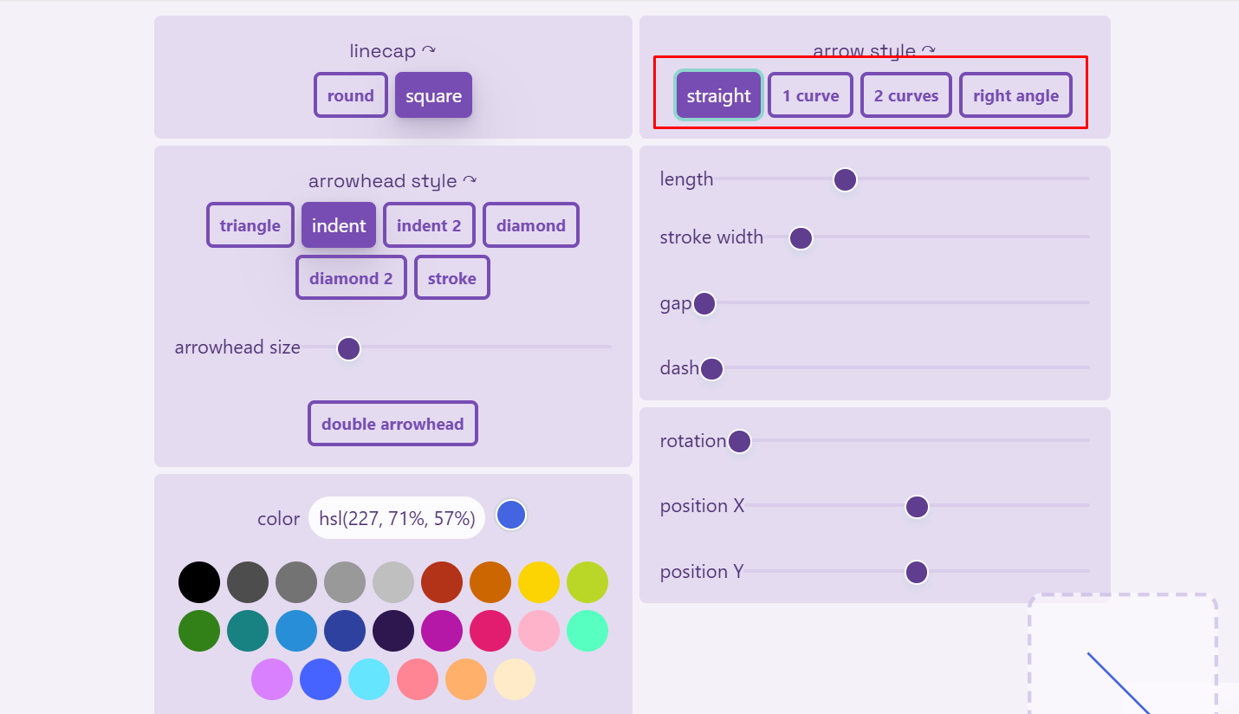Viewport: 1239px width, 714px height.
Task: Click the linecap randomize arrow icon
Action: [x=429, y=51]
